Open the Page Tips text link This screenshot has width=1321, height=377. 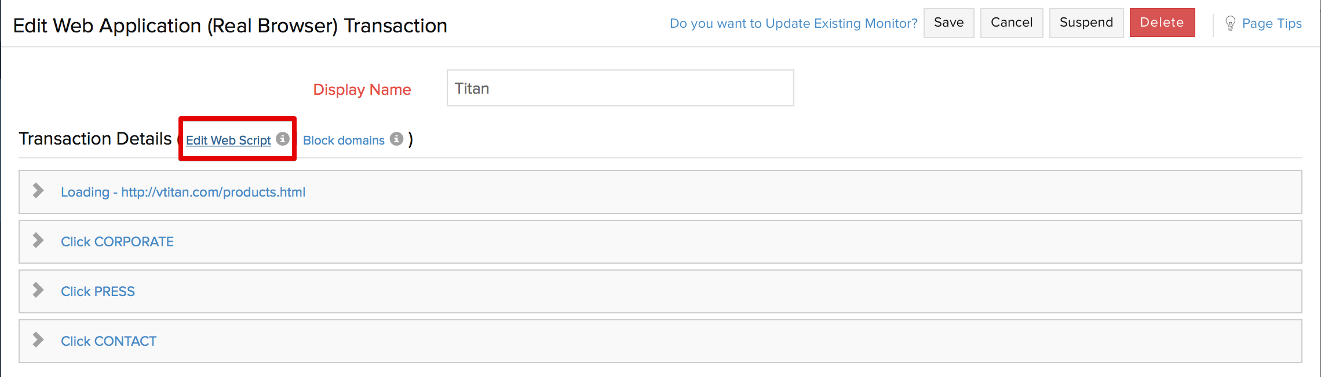[x=1272, y=24]
